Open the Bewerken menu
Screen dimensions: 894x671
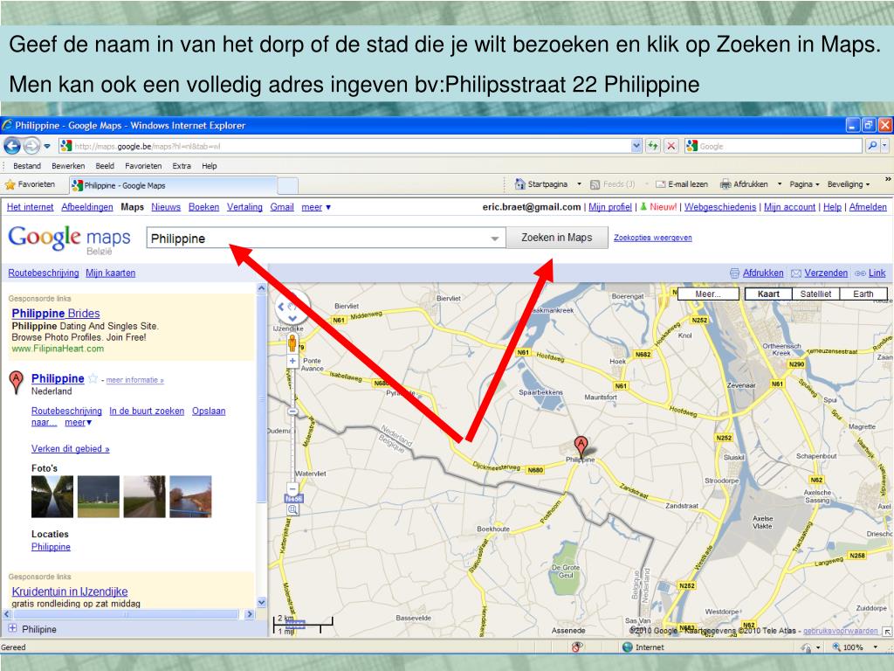pos(68,166)
